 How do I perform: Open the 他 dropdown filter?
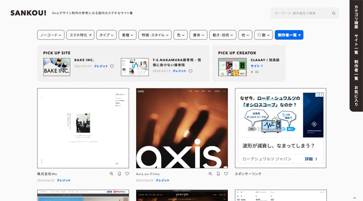pos(245,35)
